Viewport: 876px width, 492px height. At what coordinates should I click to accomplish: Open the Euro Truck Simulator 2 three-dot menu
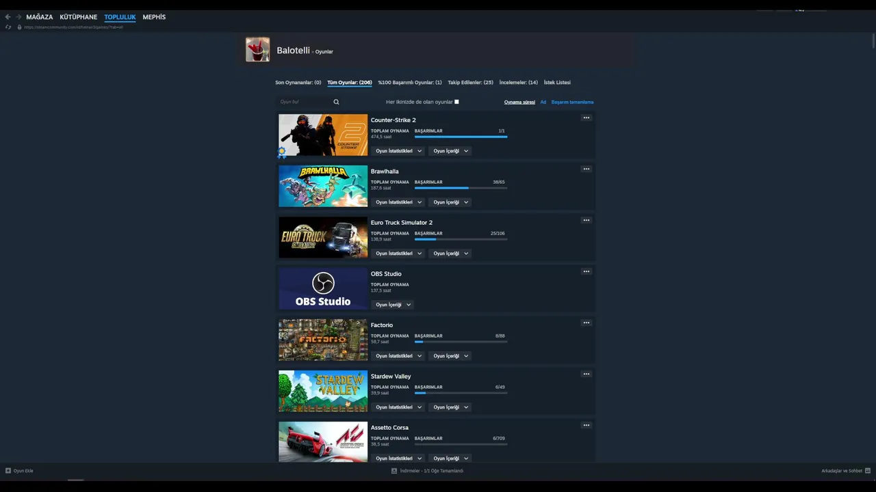point(586,220)
